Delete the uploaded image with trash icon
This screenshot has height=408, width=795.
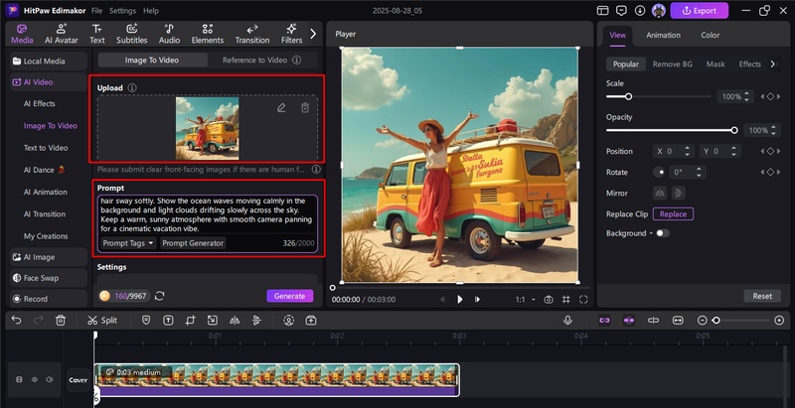pos(305,108)
